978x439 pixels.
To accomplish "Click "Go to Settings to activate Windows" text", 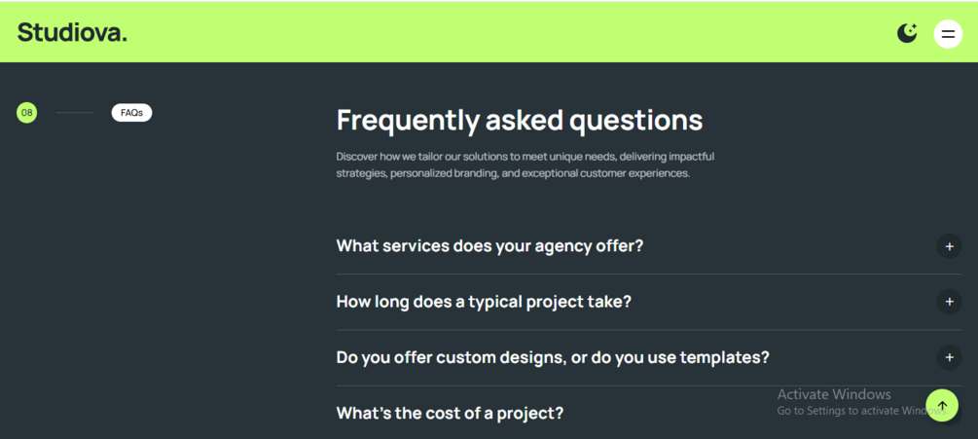I will 849,411.
